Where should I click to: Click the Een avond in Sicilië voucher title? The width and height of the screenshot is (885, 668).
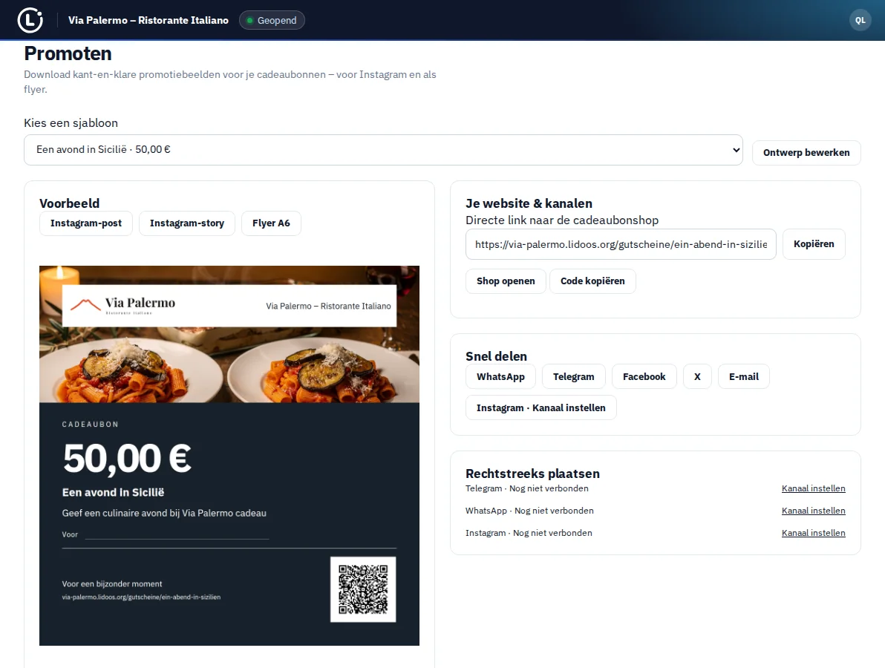[x=113, y=493]
